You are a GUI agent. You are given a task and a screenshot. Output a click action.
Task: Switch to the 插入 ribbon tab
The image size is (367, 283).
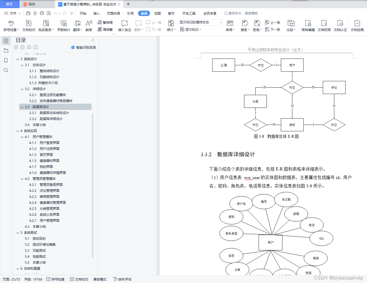tap(97, 13)
